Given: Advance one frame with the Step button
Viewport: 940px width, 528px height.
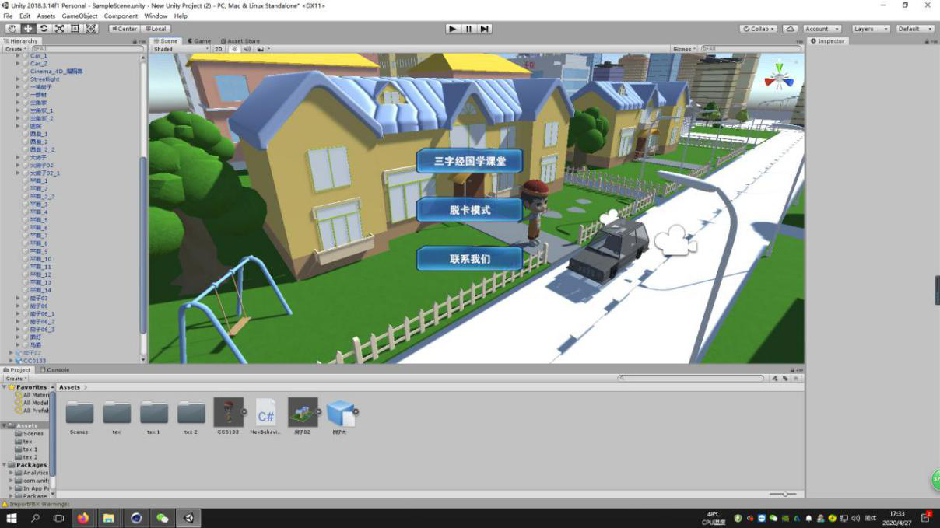Looking at the screenshot, I should pos(485,29).
